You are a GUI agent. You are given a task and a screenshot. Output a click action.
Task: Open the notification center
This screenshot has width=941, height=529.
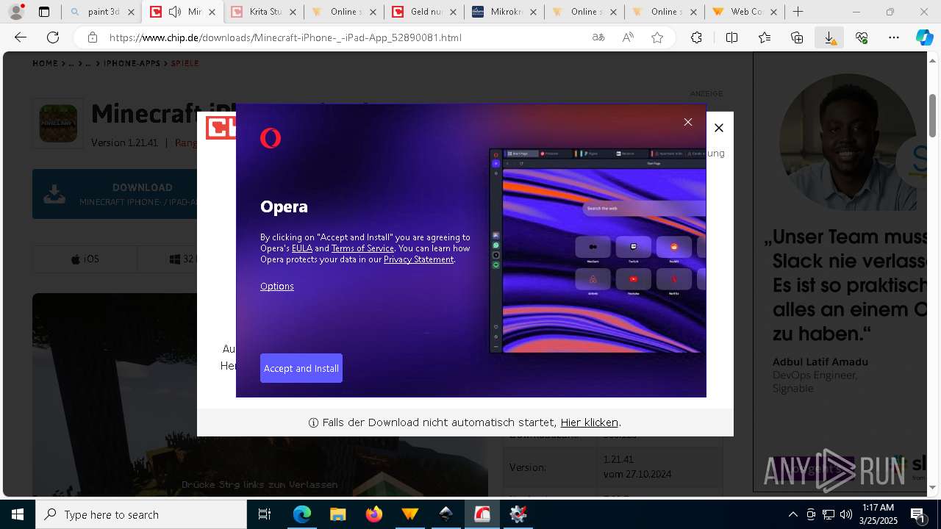point(917,514)
